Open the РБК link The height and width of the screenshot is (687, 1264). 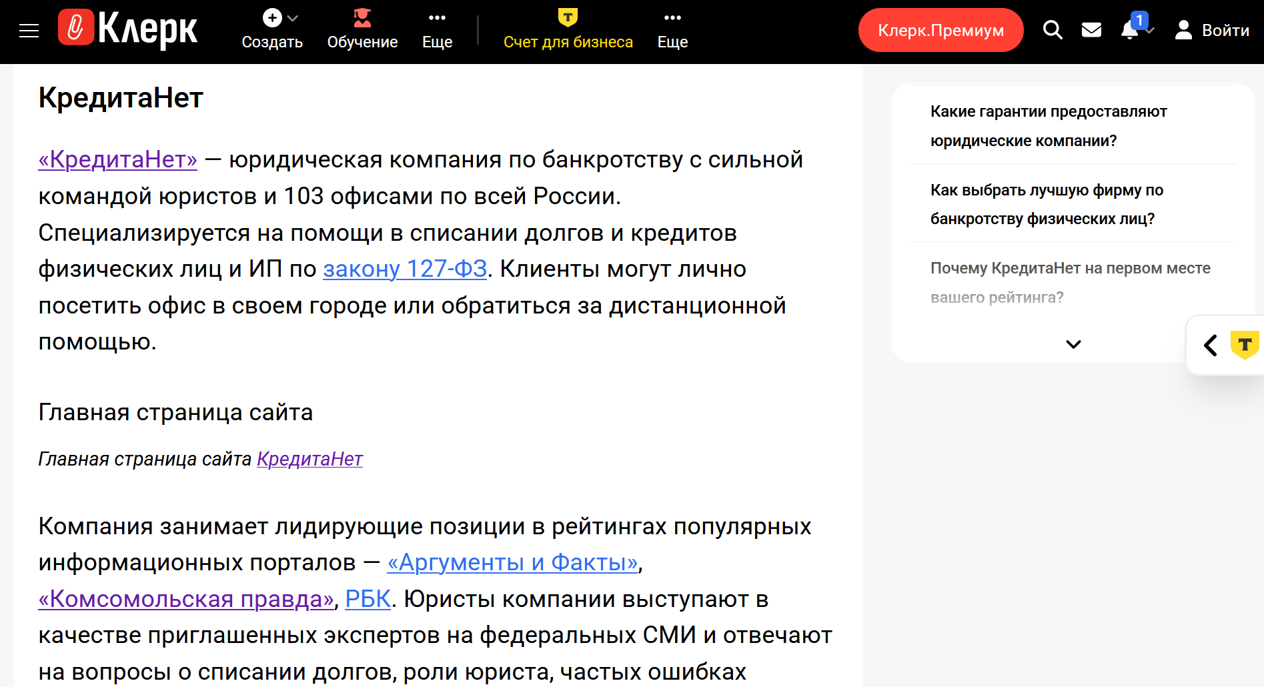368,599
